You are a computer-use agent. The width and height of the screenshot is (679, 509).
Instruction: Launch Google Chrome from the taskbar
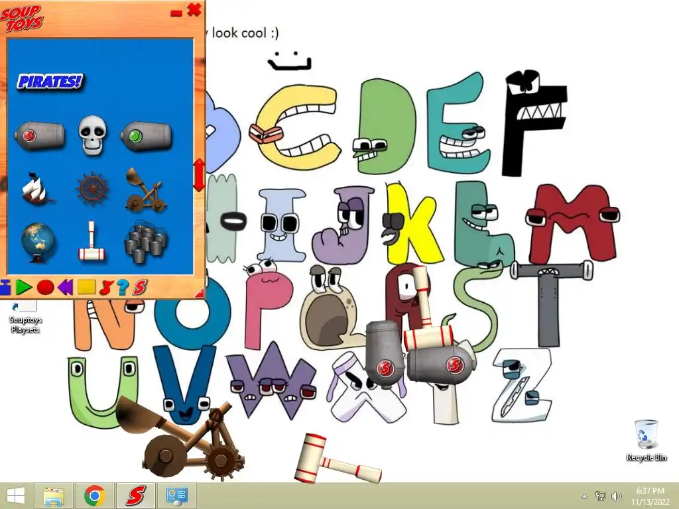click(94, 496)
